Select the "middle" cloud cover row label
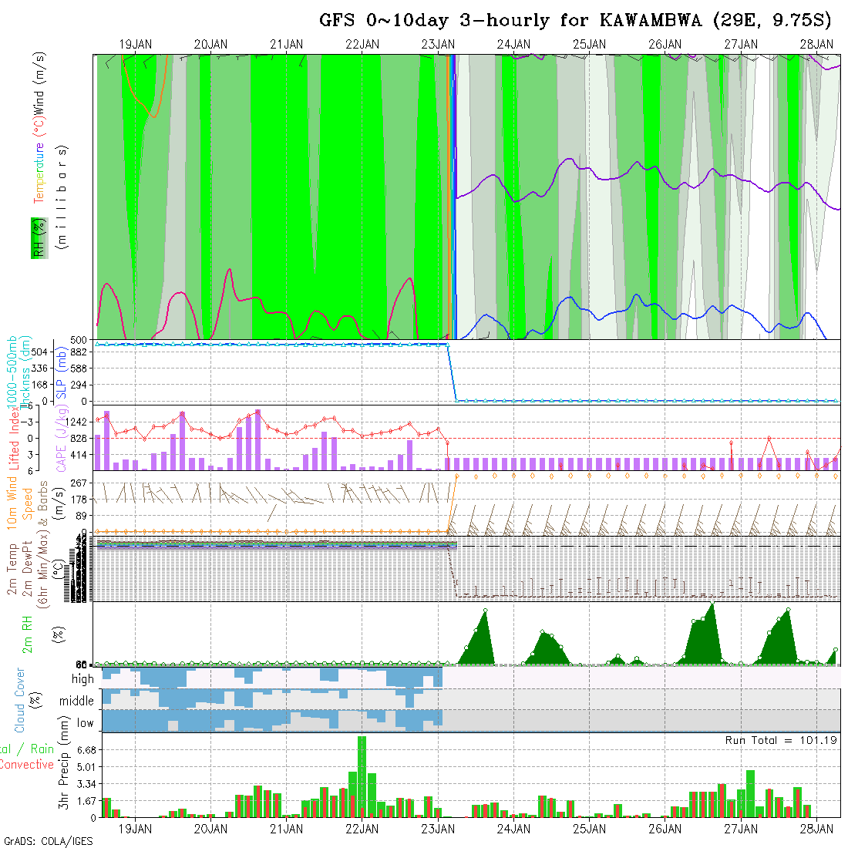848x848 pixels. click(76, 701)
